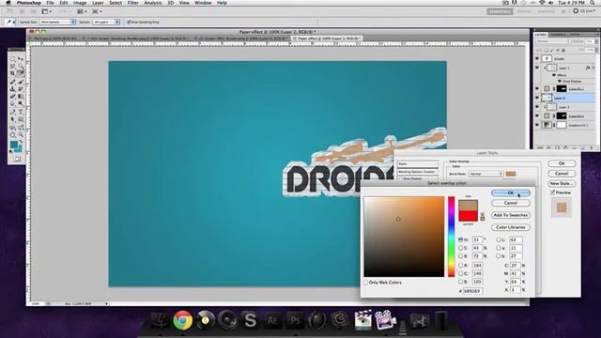Select the Rectangle shape tool
Screen dimensions: 601x338
(x=21, y=119)
